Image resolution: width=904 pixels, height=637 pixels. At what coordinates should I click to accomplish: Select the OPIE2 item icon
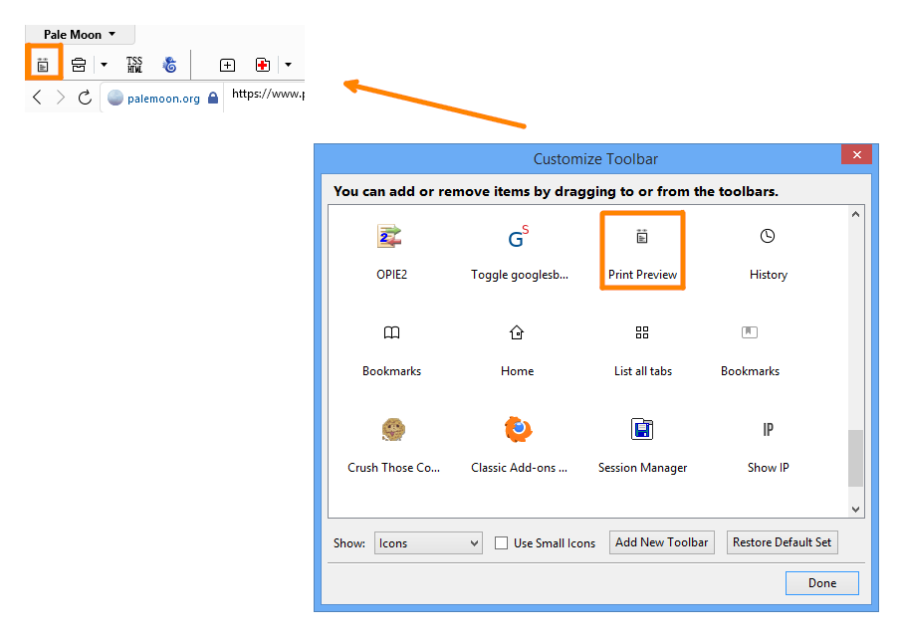(390, 236)
